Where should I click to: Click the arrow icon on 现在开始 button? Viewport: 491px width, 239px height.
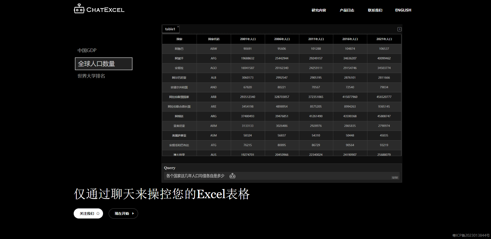(133, 213)
